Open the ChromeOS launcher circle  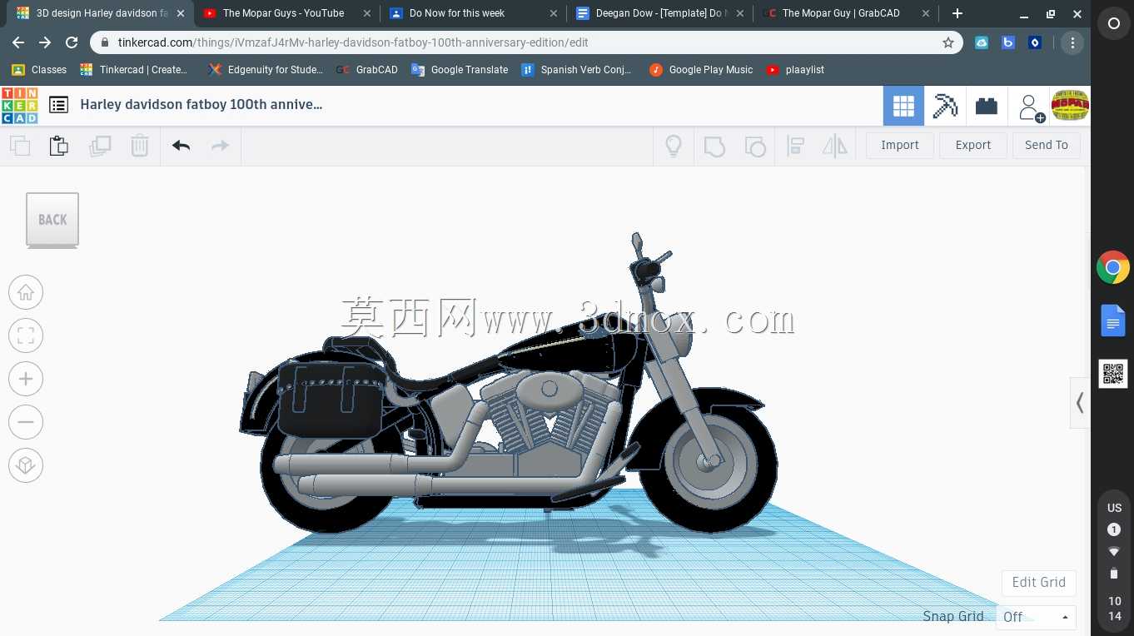point(1113,24)
